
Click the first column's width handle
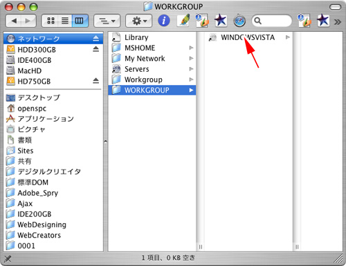pos(201,247)
